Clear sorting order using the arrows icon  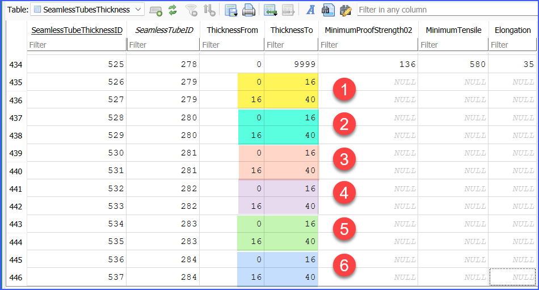coord(209,10)
